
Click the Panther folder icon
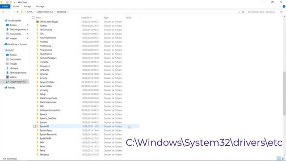38,25
